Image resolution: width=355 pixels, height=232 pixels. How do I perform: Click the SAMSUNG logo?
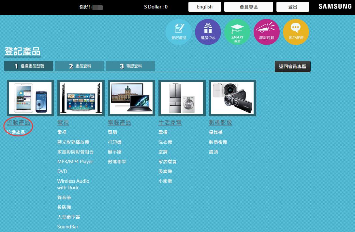[x=334, y=6]
